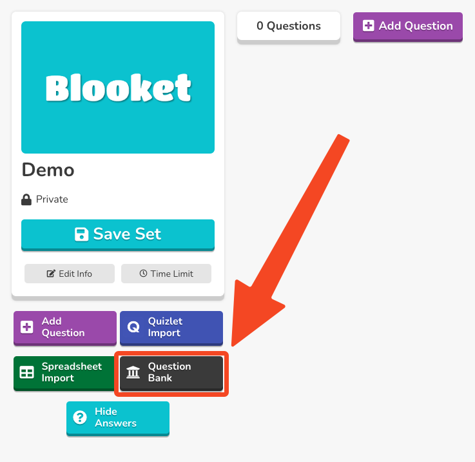The height and width of the screenshot is (462, 475).
Task: Open the Time Limit settings
Action: pyautogui.click(x=166, y=274)
